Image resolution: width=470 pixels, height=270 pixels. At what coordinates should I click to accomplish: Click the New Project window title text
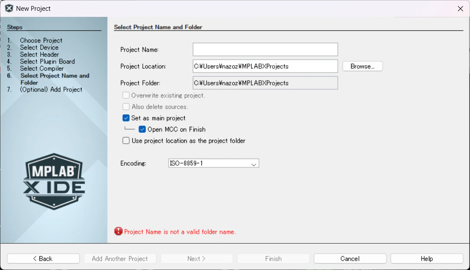point(33,9)
